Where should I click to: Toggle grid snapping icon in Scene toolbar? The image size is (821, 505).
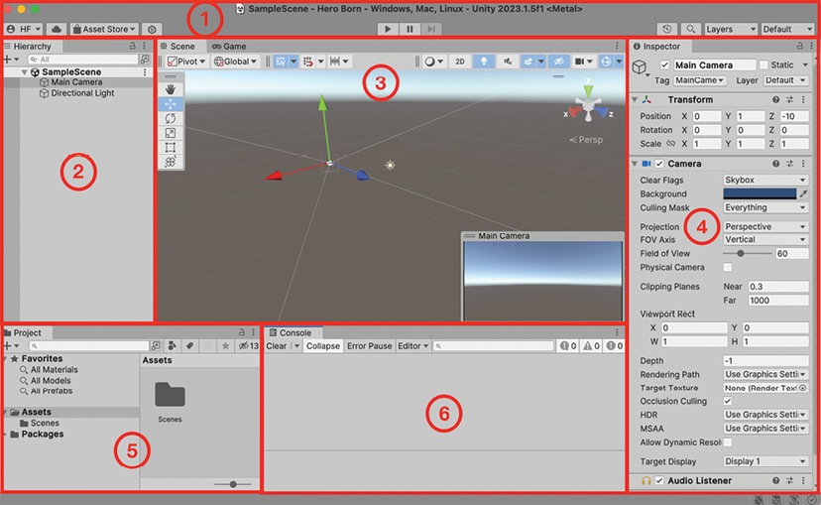tap(281, 62)
